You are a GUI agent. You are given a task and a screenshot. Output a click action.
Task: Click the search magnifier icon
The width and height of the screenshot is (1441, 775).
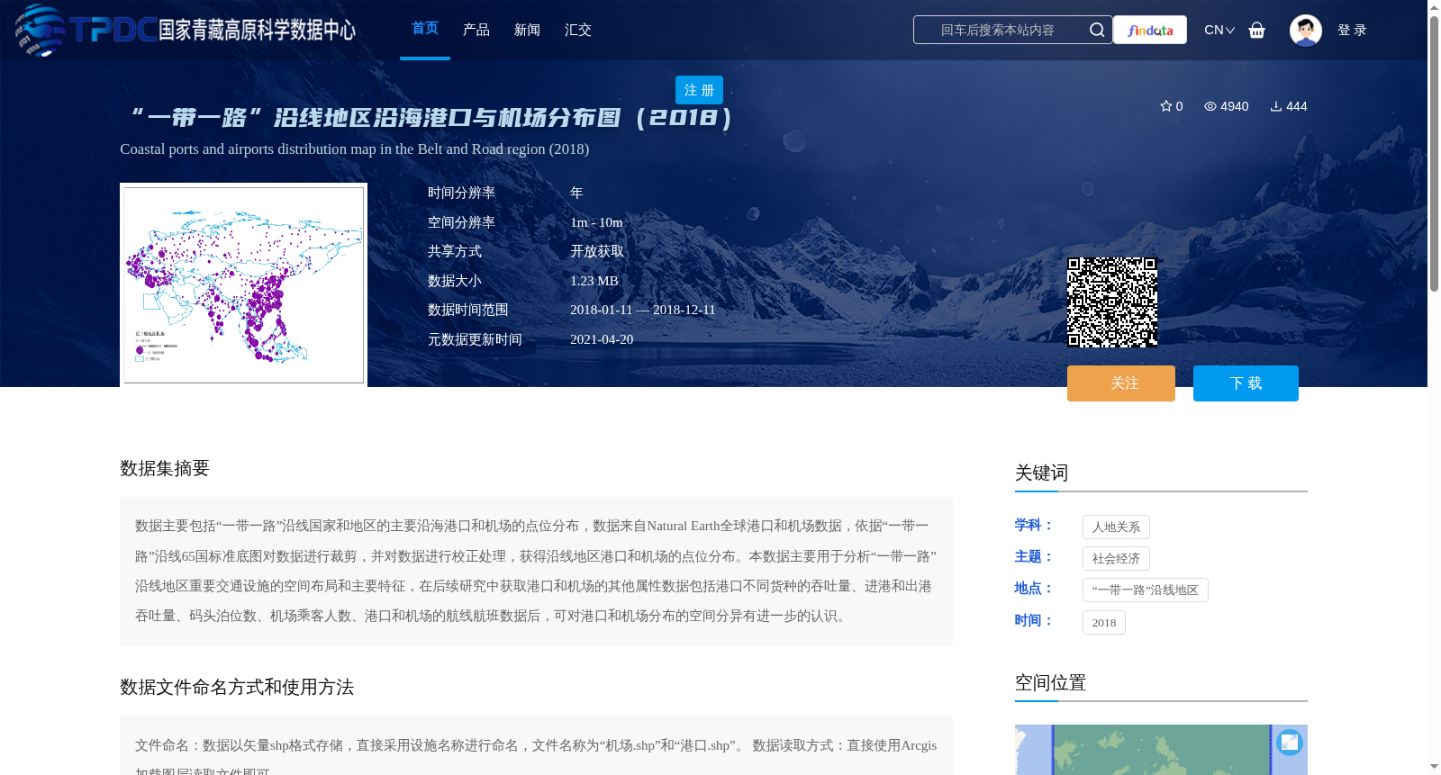pyautogui.click(x=1096, y=30)
